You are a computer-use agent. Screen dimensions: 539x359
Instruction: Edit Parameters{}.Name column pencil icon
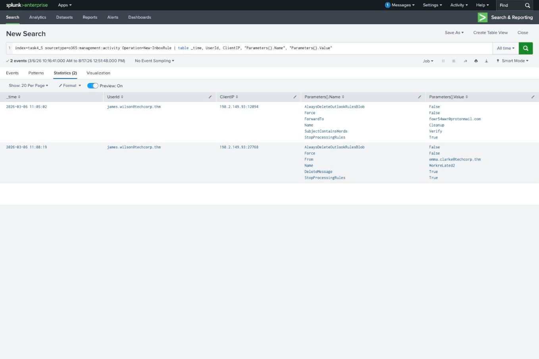pos(420,97)
